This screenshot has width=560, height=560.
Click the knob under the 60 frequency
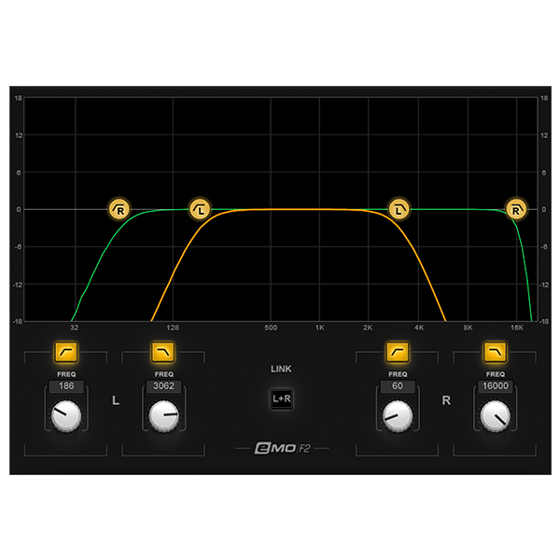pos(398,413)
